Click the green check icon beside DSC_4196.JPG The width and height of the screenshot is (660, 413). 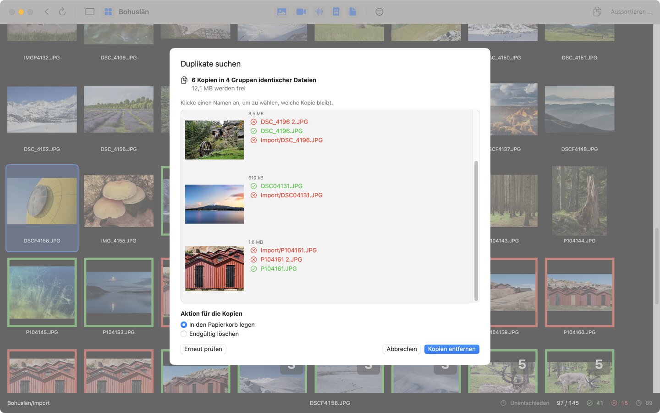click(253, 131)
